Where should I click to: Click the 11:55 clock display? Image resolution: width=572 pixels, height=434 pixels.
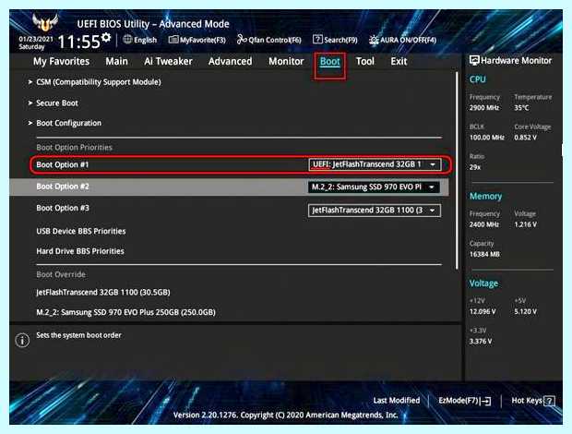78,42
